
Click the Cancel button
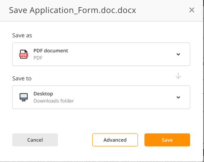(x=35, y=140)
